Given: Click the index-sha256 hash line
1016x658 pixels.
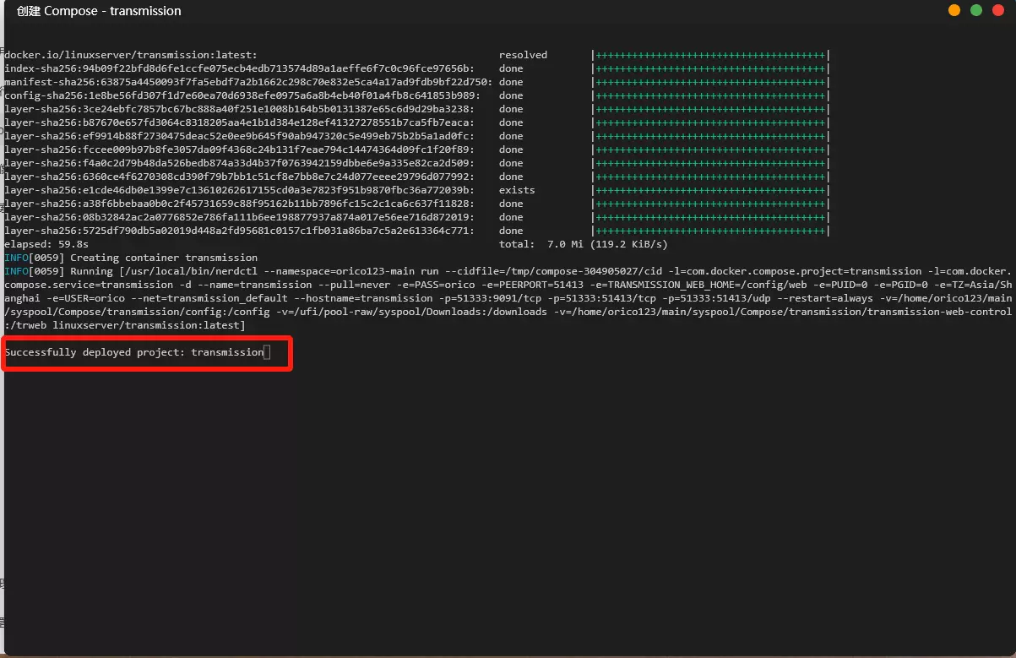Looking at the screenshot, I should pyautogui.click(x=239, y=68).
